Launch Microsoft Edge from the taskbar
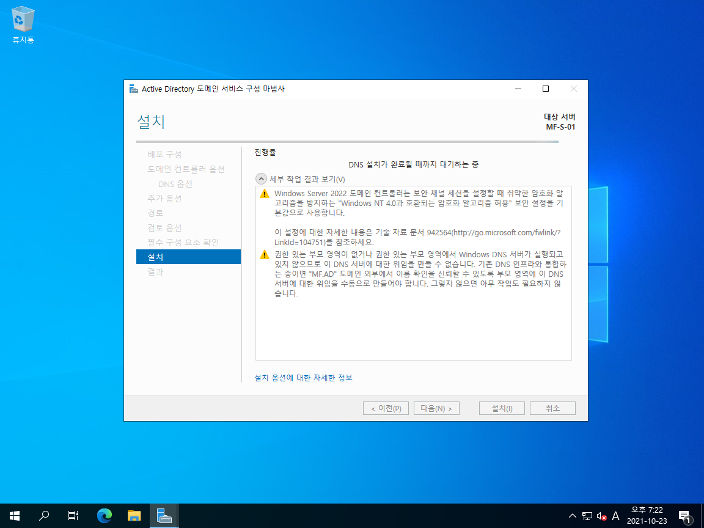The height and width of the screenshot is (528, 704). point(105,516)
